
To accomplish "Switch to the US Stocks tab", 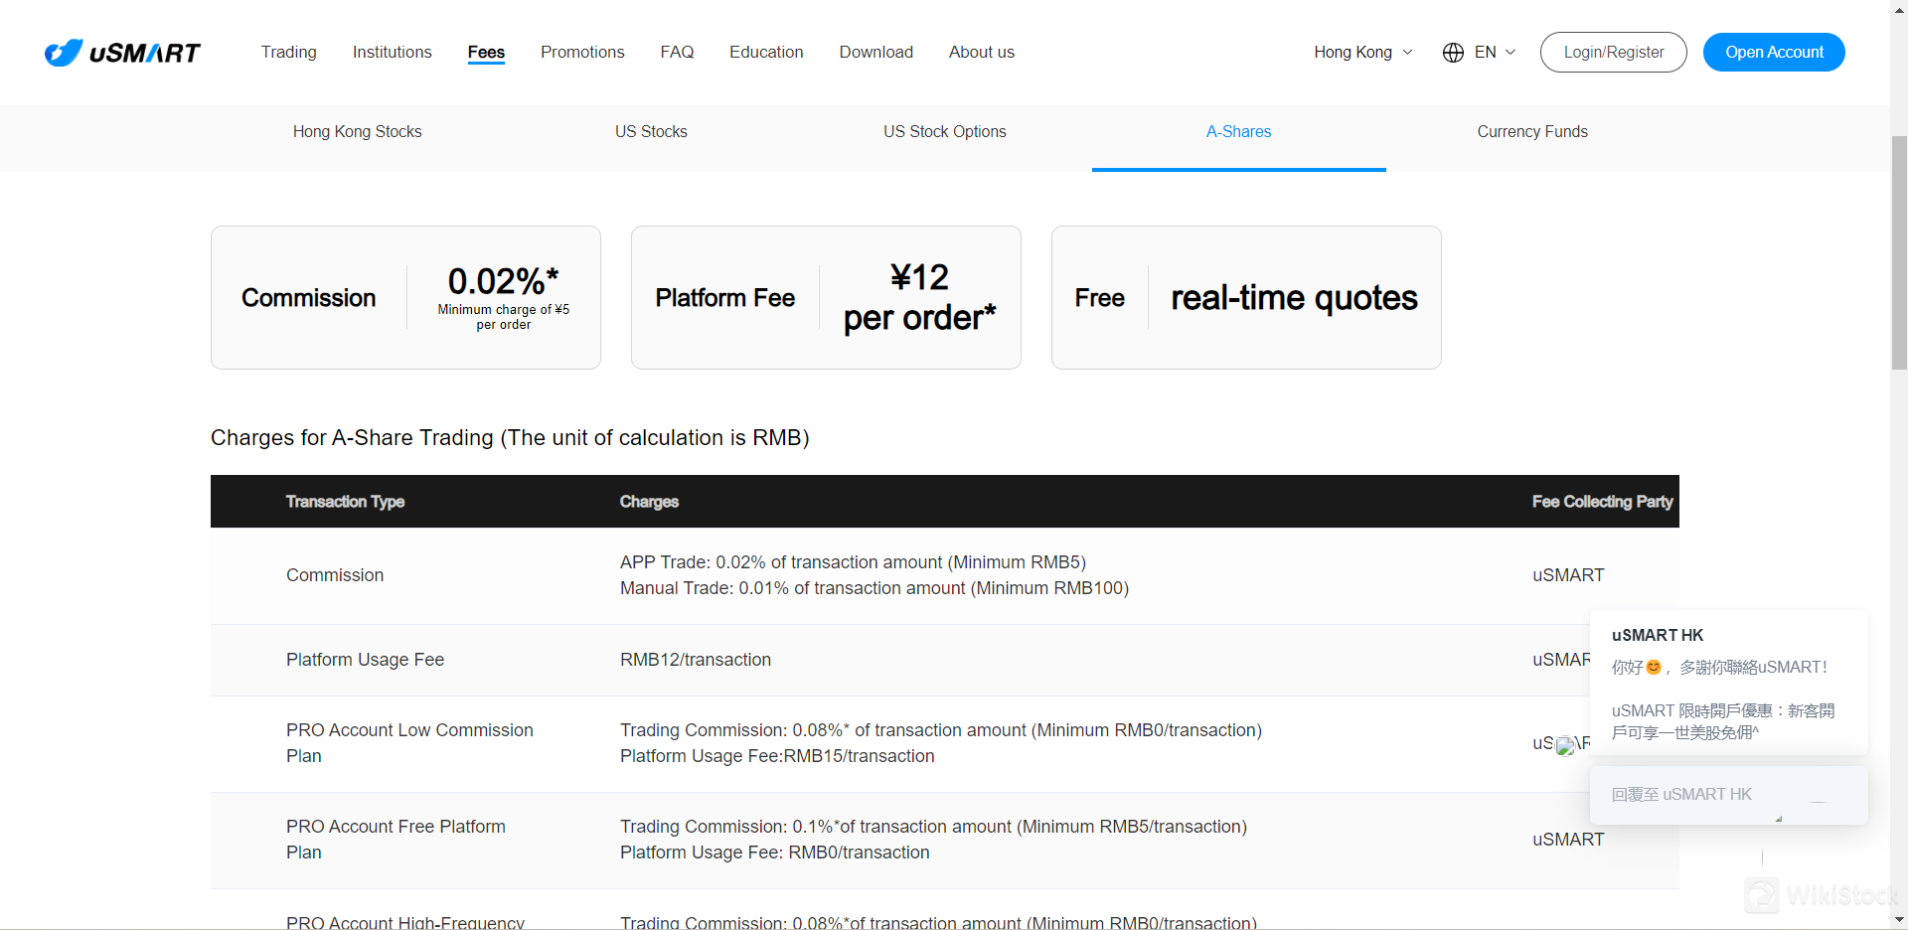I will [x=651, y=132].
